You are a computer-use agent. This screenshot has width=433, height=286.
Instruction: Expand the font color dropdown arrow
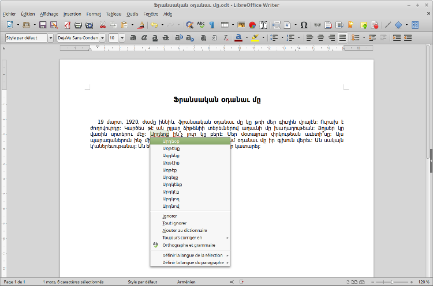247,38
